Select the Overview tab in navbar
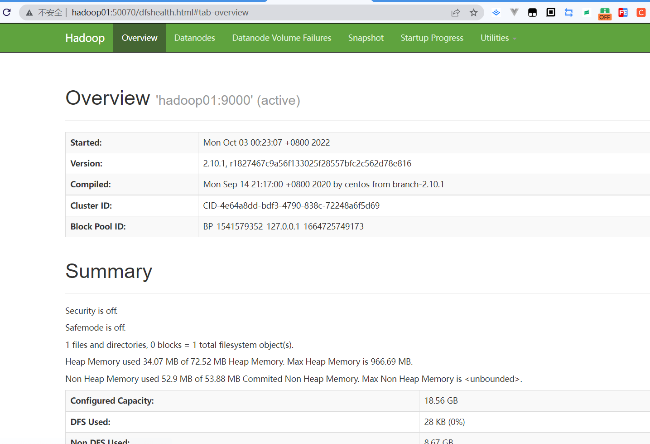 coord(140,38)
